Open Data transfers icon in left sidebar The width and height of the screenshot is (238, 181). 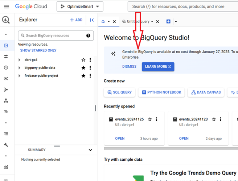(6, 56)
